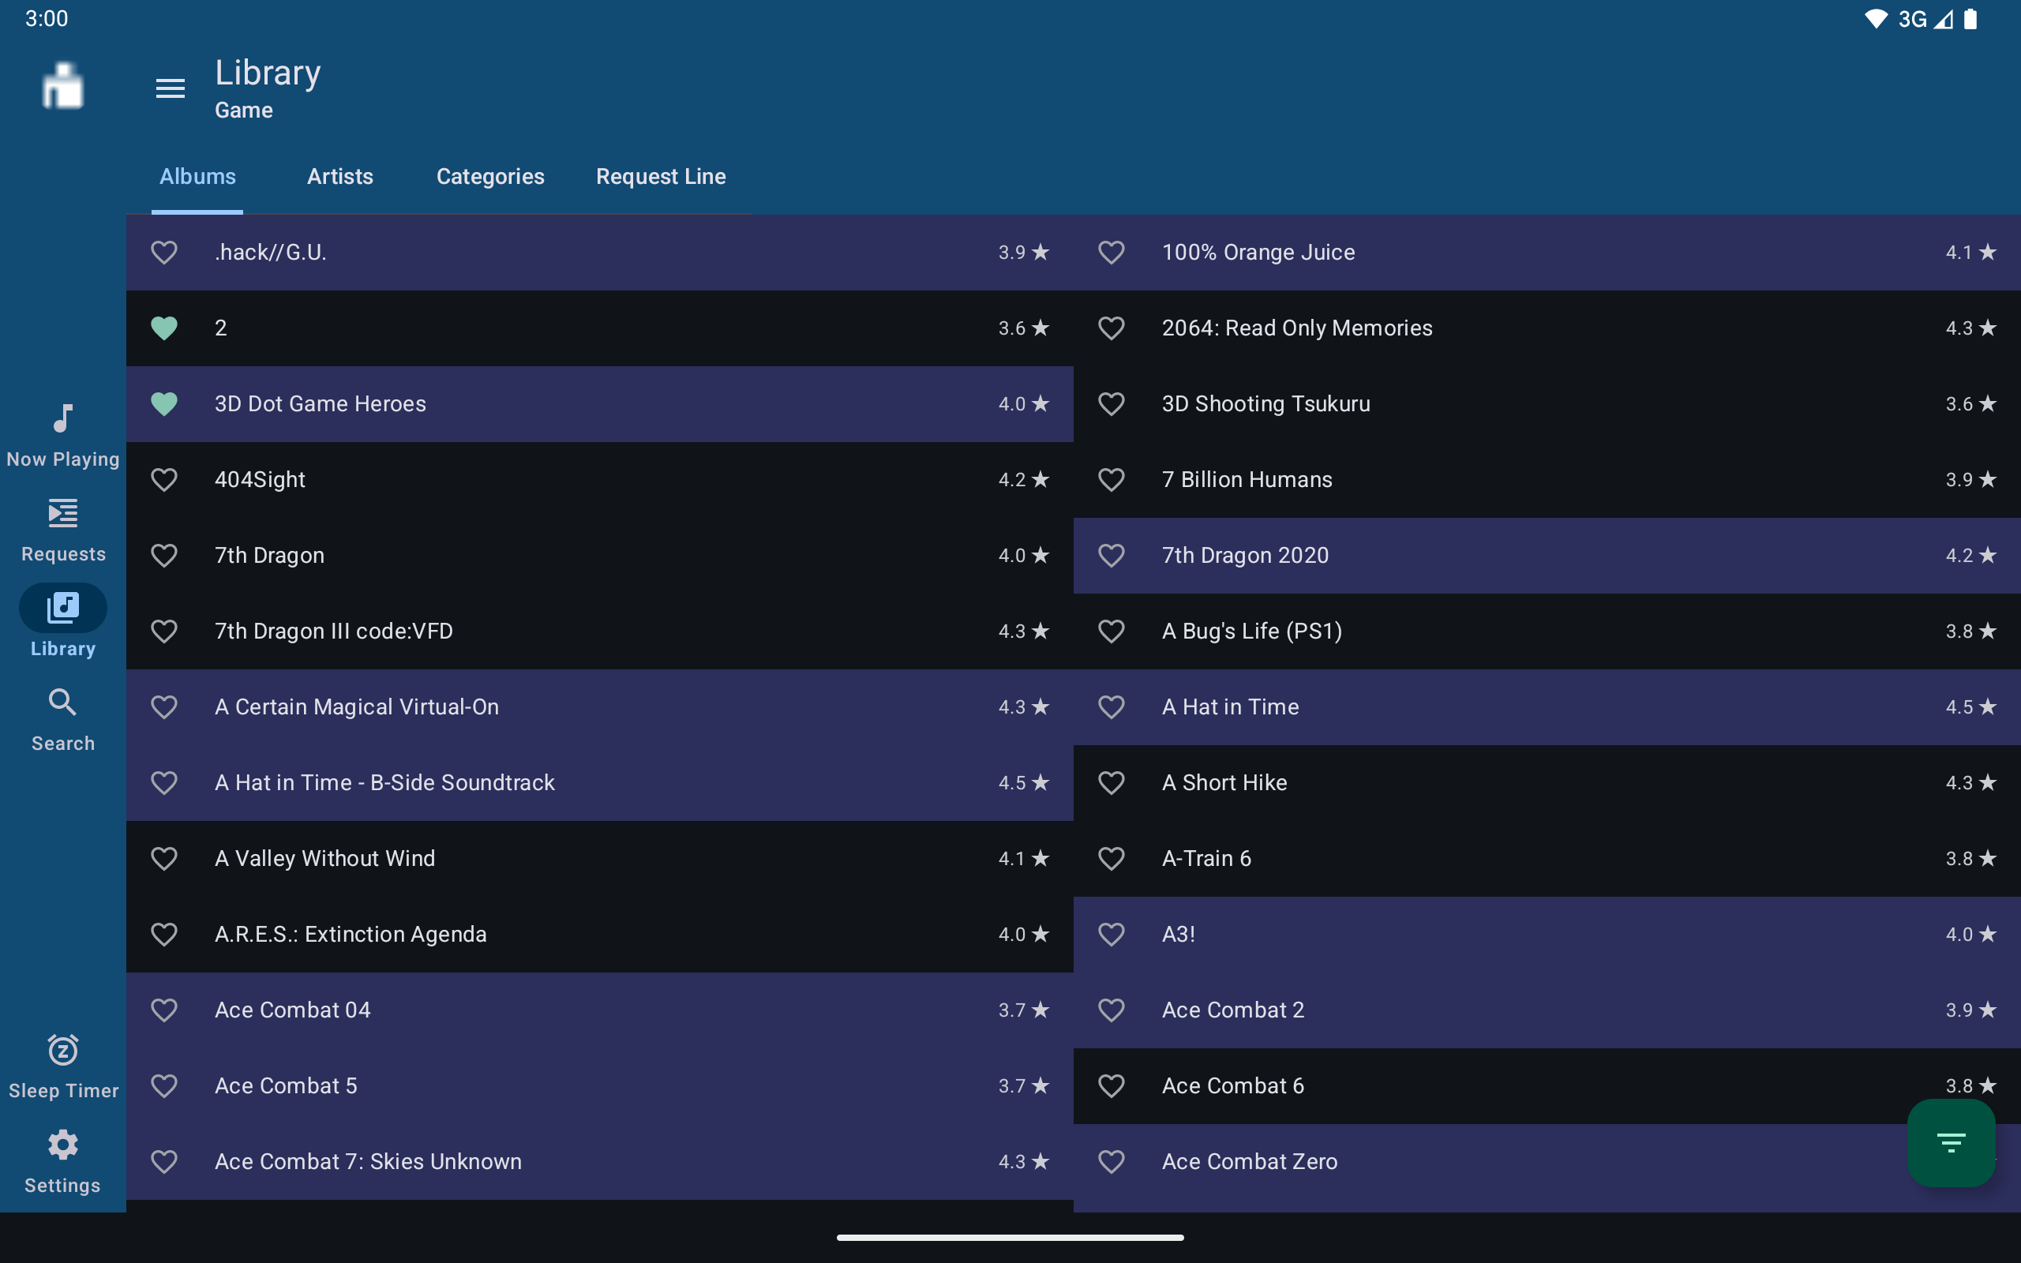Viewport: 2021px width, 1263px height.
Task: Open the 3D Dot Game Heroes title
Action: 320,404
